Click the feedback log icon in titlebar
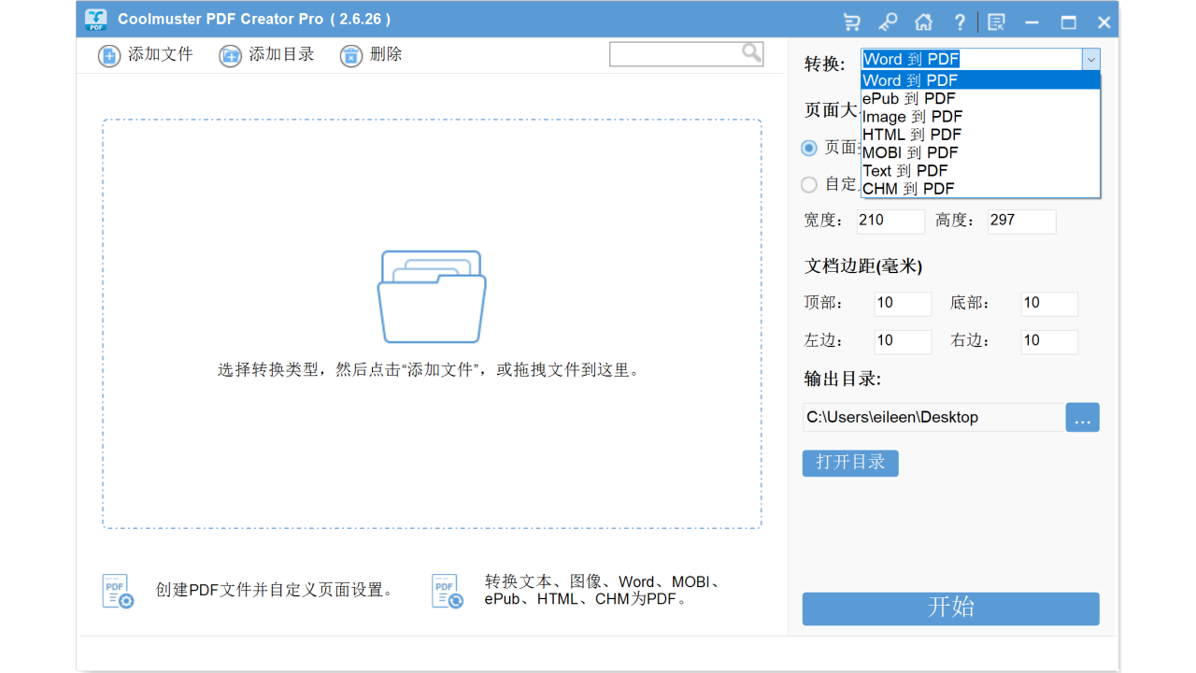1196x673 pixels. pos(996,21)
